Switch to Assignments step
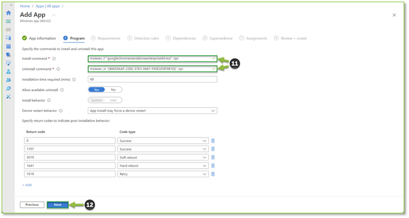The image size is (409, 218). [x=253, y=38]
